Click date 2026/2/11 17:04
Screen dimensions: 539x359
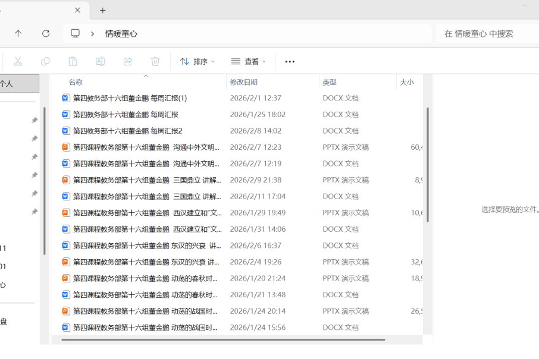[258, 197]
